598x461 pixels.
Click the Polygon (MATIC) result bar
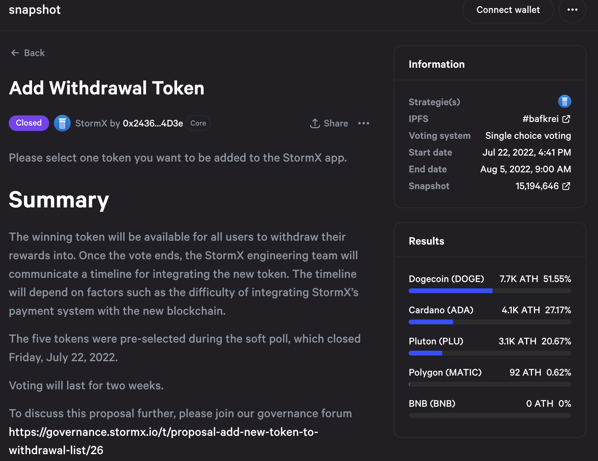tap(490, 384)
